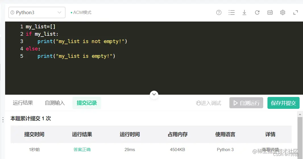Select the 提交记录 tab

point(87,103)
